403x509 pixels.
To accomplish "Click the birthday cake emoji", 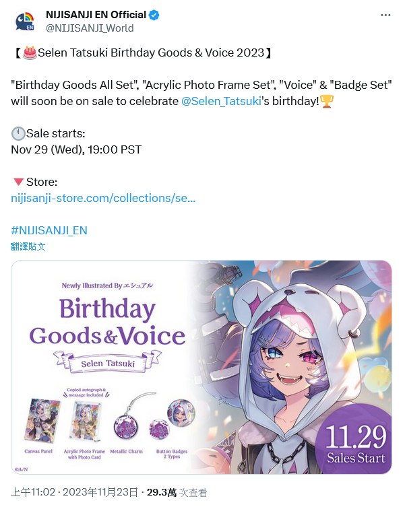I will coord(30,53).
